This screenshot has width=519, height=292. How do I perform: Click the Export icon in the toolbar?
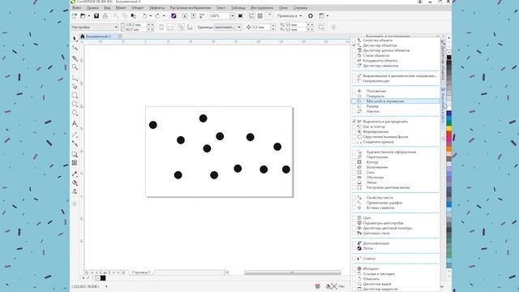(x=193, y=16)
